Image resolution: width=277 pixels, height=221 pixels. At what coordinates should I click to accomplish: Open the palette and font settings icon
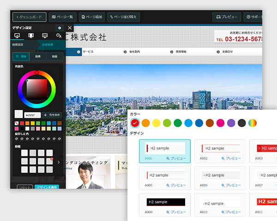[x=59, y=35]
